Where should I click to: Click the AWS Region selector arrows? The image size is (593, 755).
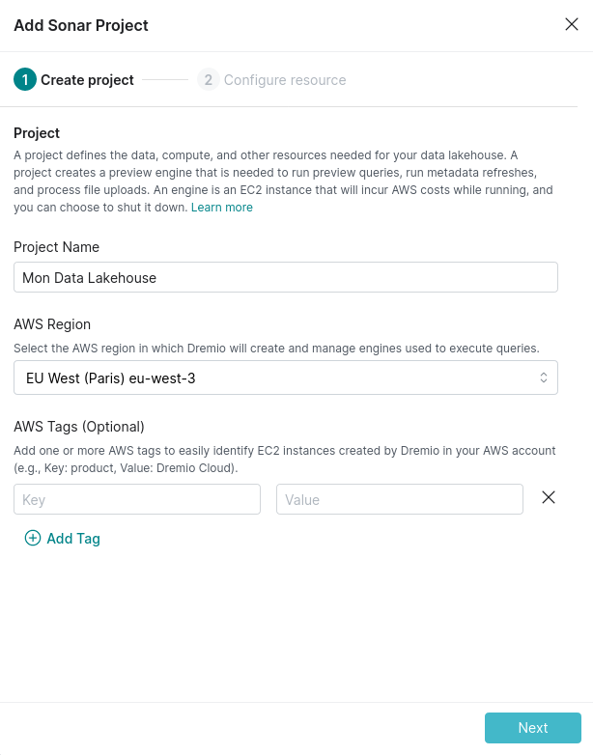(x=544, y=377)
